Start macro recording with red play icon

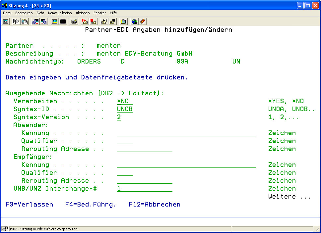pyautogui.click(x=85, y=22)
